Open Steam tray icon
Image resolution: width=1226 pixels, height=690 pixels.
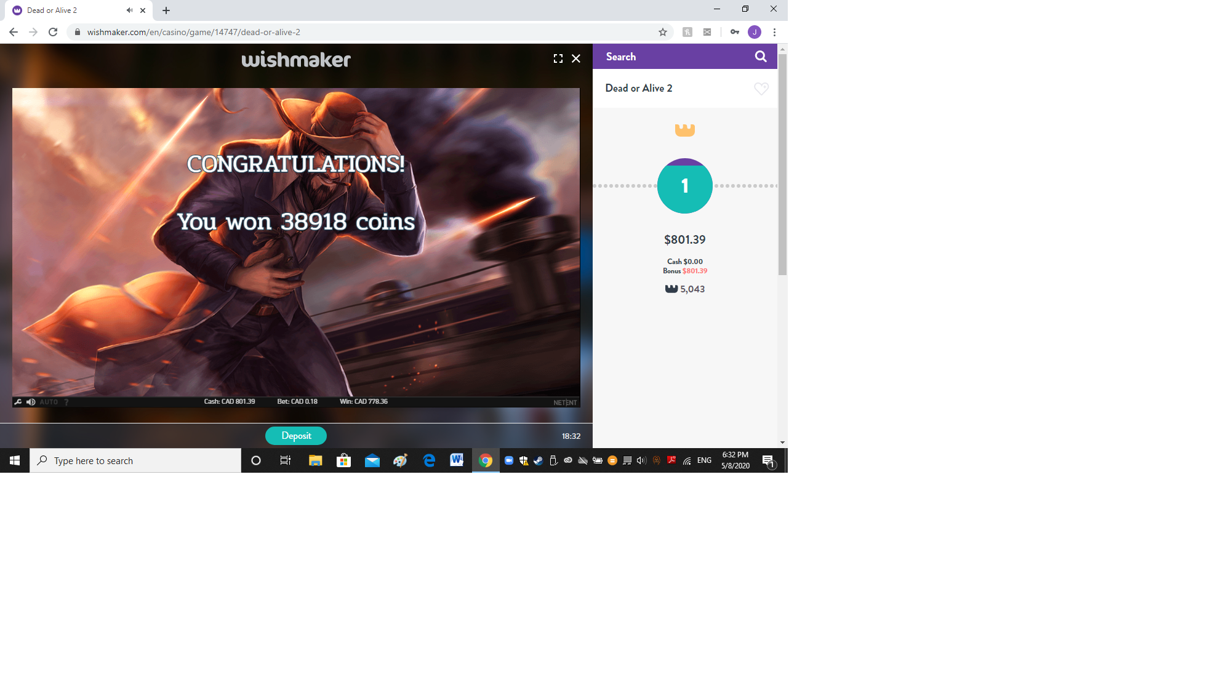tap(539, 460)
